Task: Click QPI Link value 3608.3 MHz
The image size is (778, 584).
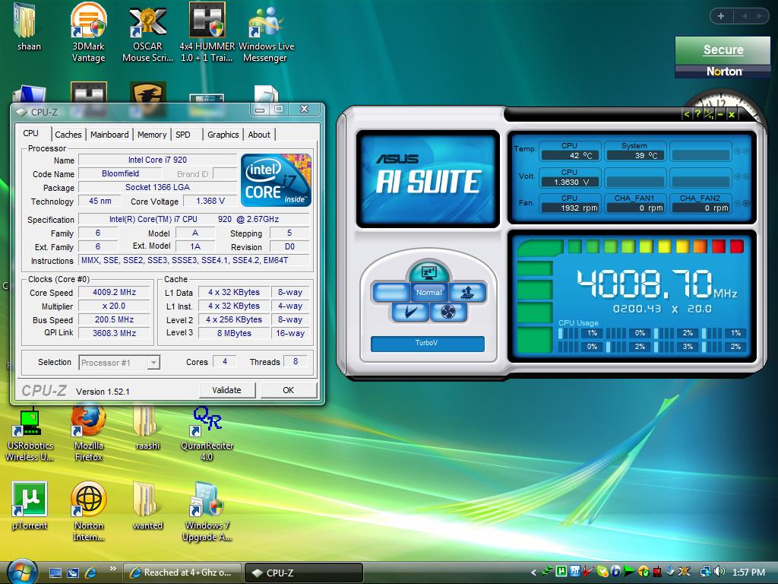Action: point(114,333)
